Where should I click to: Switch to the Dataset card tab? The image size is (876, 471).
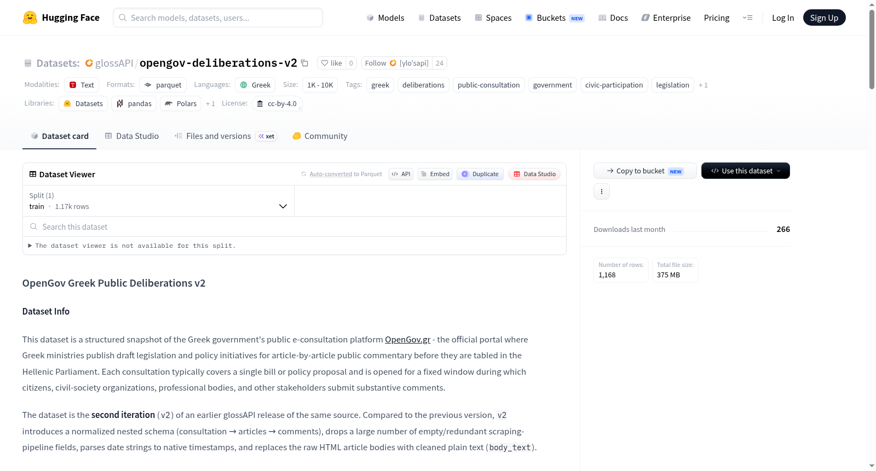59,136
